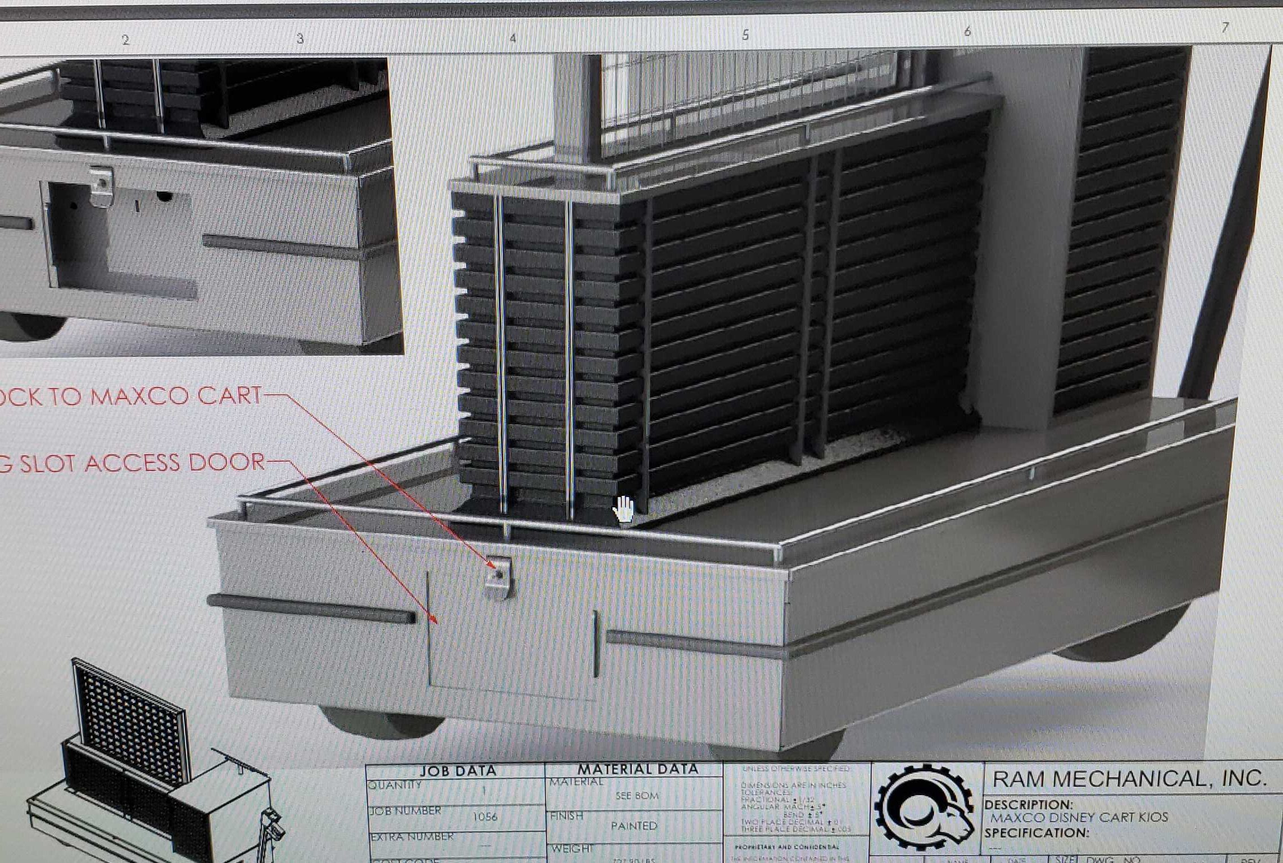The width and height of the screenshot is (1283, 863).
Task: Click the 'SPECIFICATION:' label
Action: pyautogui.click(x=1036, y=832)
